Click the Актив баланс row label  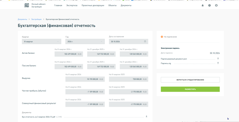click(28, 53)
